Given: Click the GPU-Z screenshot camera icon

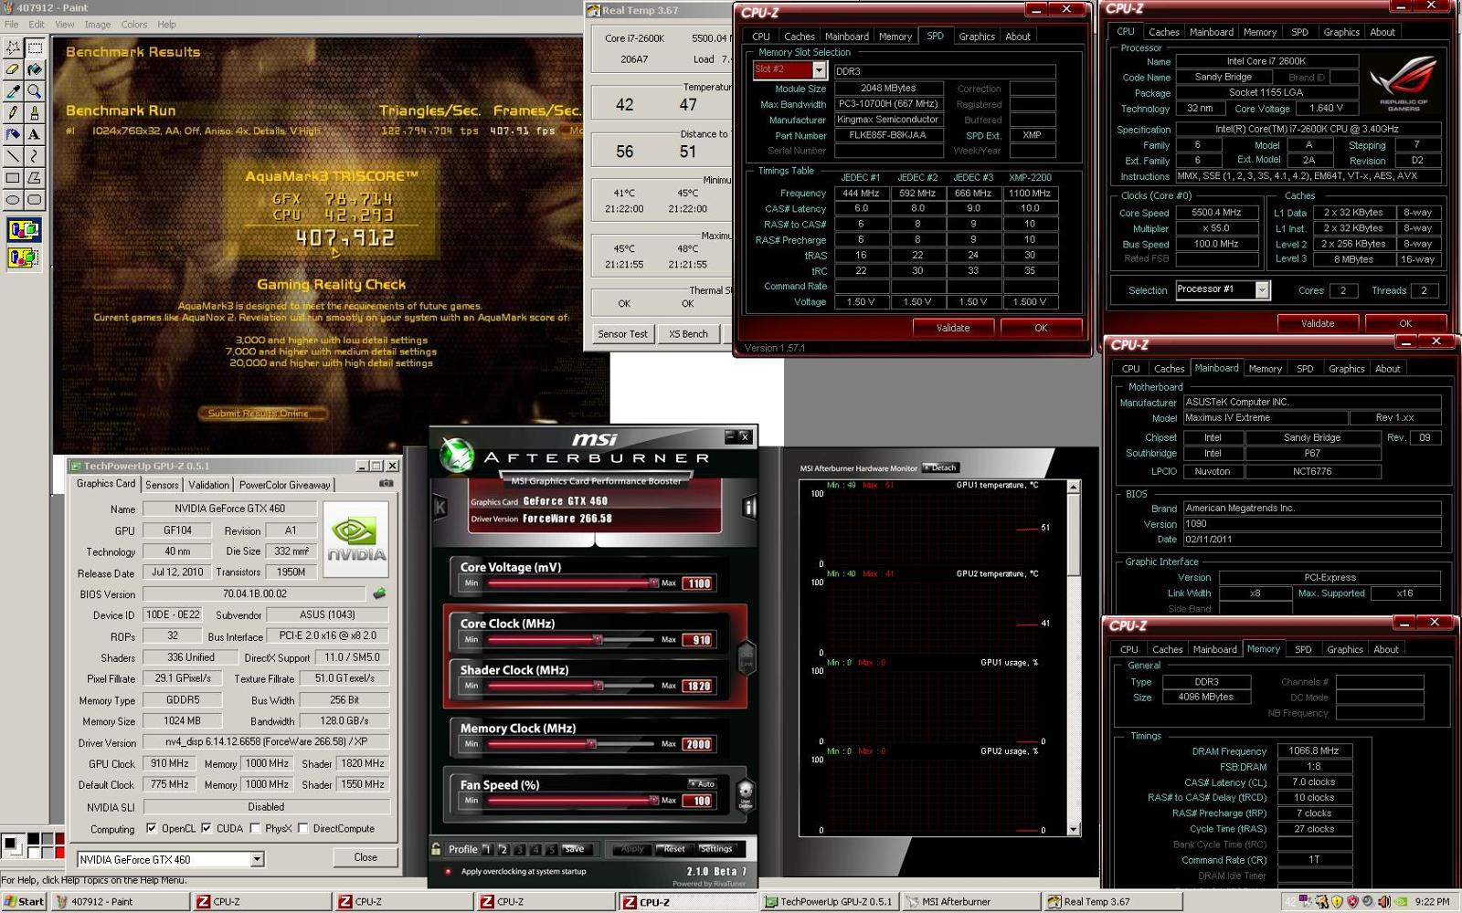Looking at the screenshot, I should click(387, 484).
